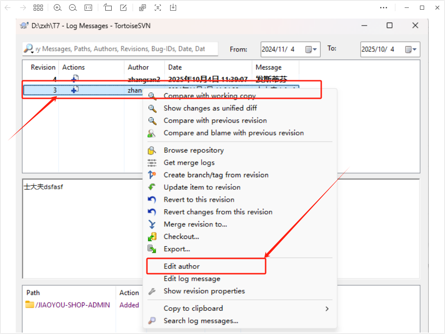Rotate the image with rotate icon
The image size is (445, 334).
click(108, 7)
